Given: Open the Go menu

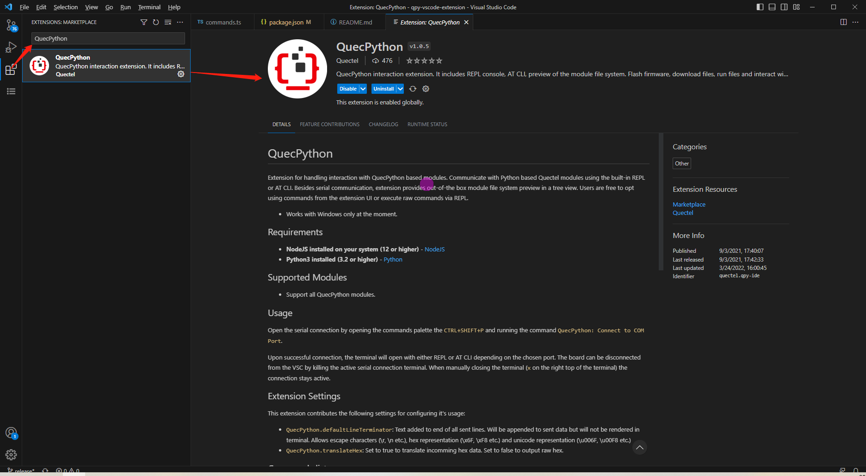Looking at the screenshot, I should click(x=109, y=7).
